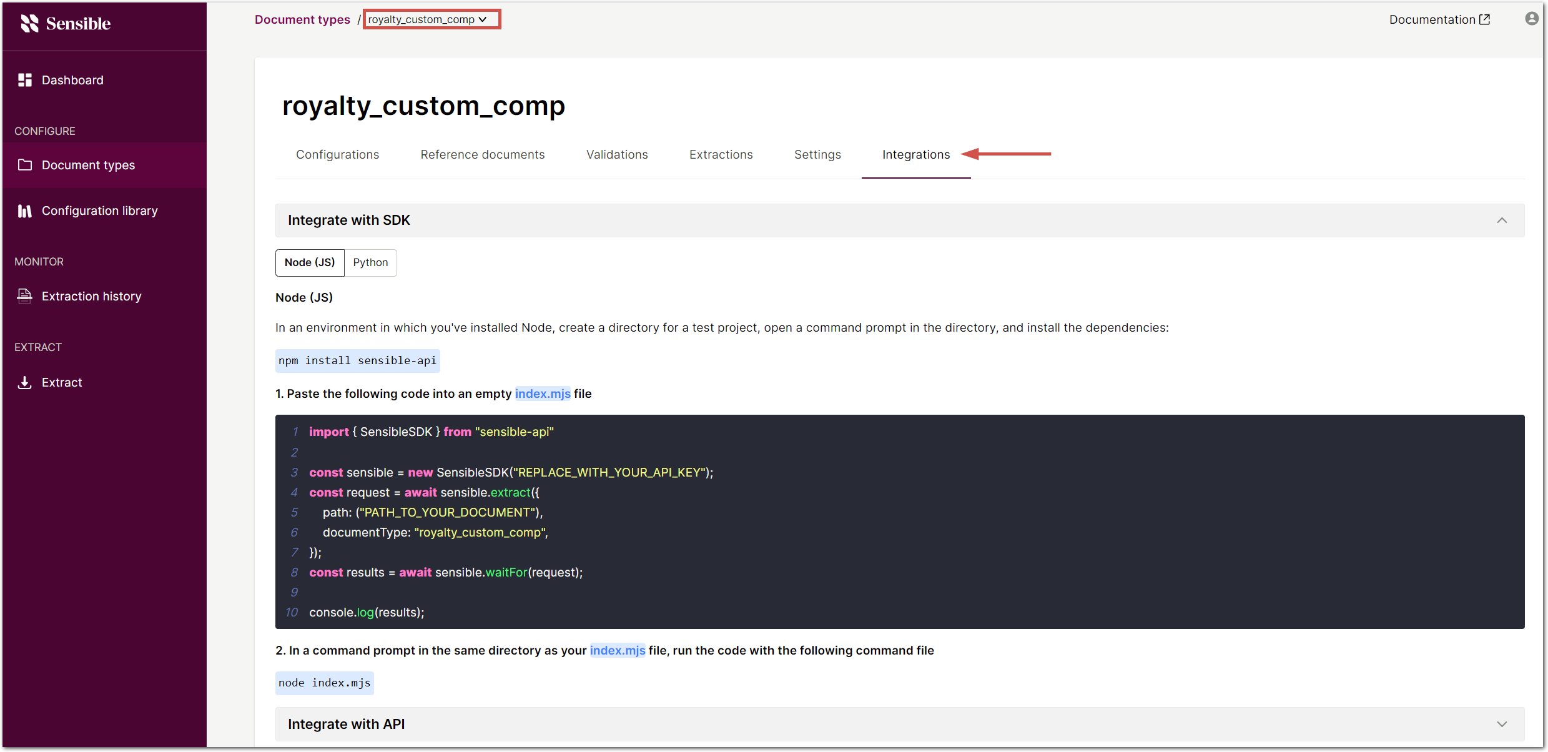This screenshot has height=752, width=1548.
Task: Open the user account avatar icon
Action: pos(1531,19)
